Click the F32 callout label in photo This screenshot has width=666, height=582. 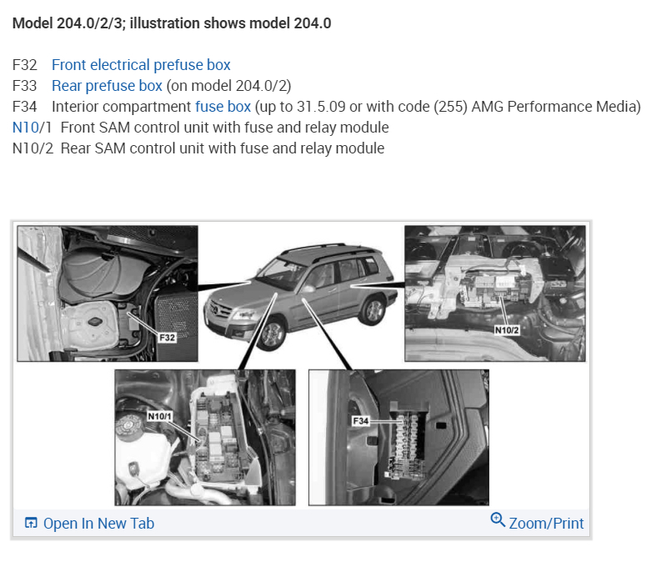pyautogui.click(x=167, y=338)
